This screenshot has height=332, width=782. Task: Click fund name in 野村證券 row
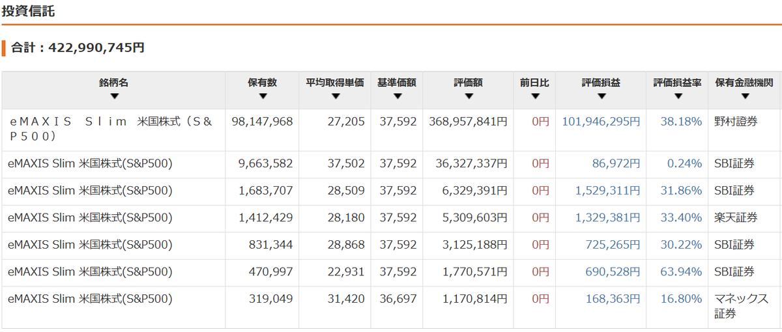[111, 129]
